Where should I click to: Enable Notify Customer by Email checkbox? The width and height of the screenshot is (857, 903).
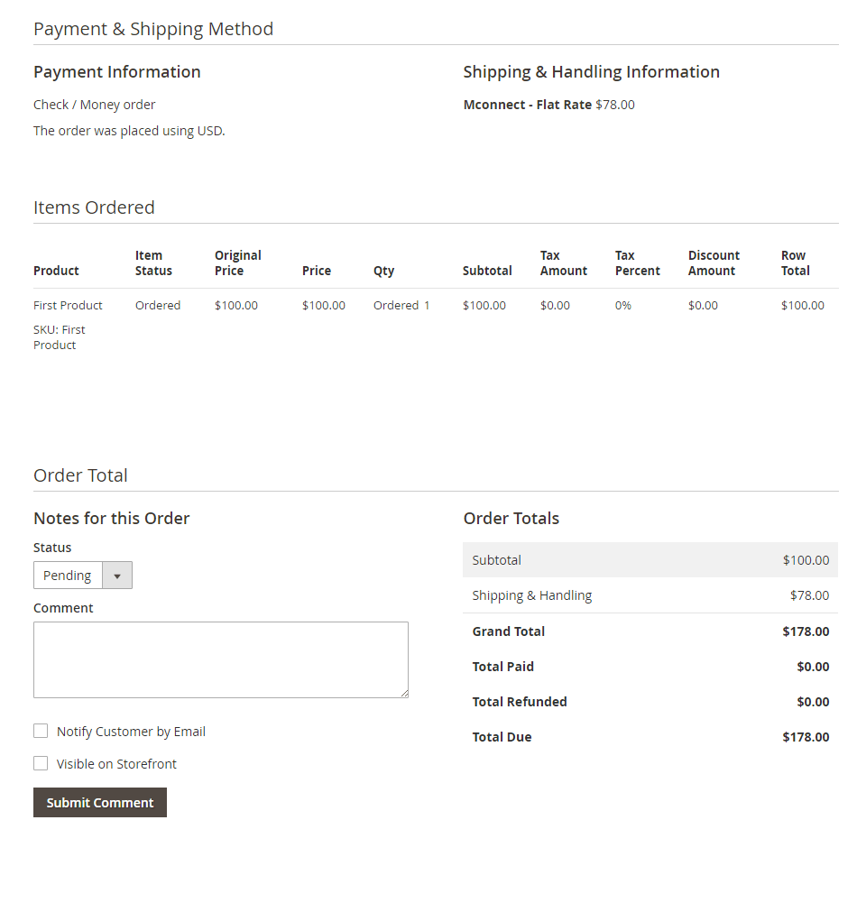[41, 732]
